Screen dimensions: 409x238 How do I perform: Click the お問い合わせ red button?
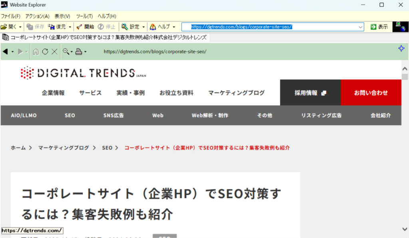coord(371,93)
